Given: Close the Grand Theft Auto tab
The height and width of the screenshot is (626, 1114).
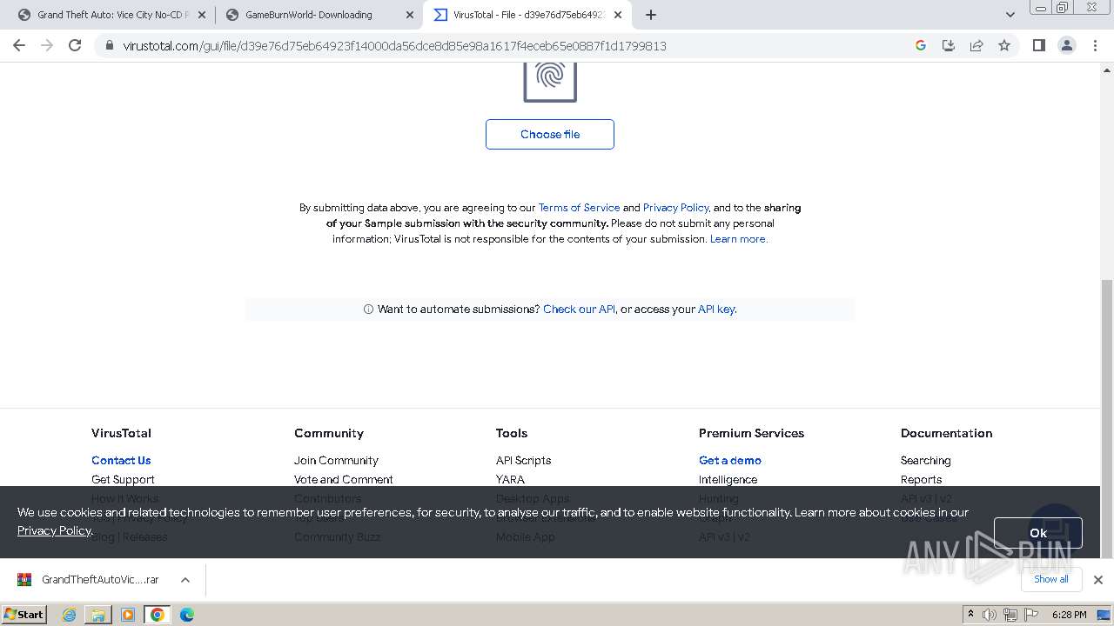Looking at the screenshot, I should pyautogui.click(x=202, y=15).
